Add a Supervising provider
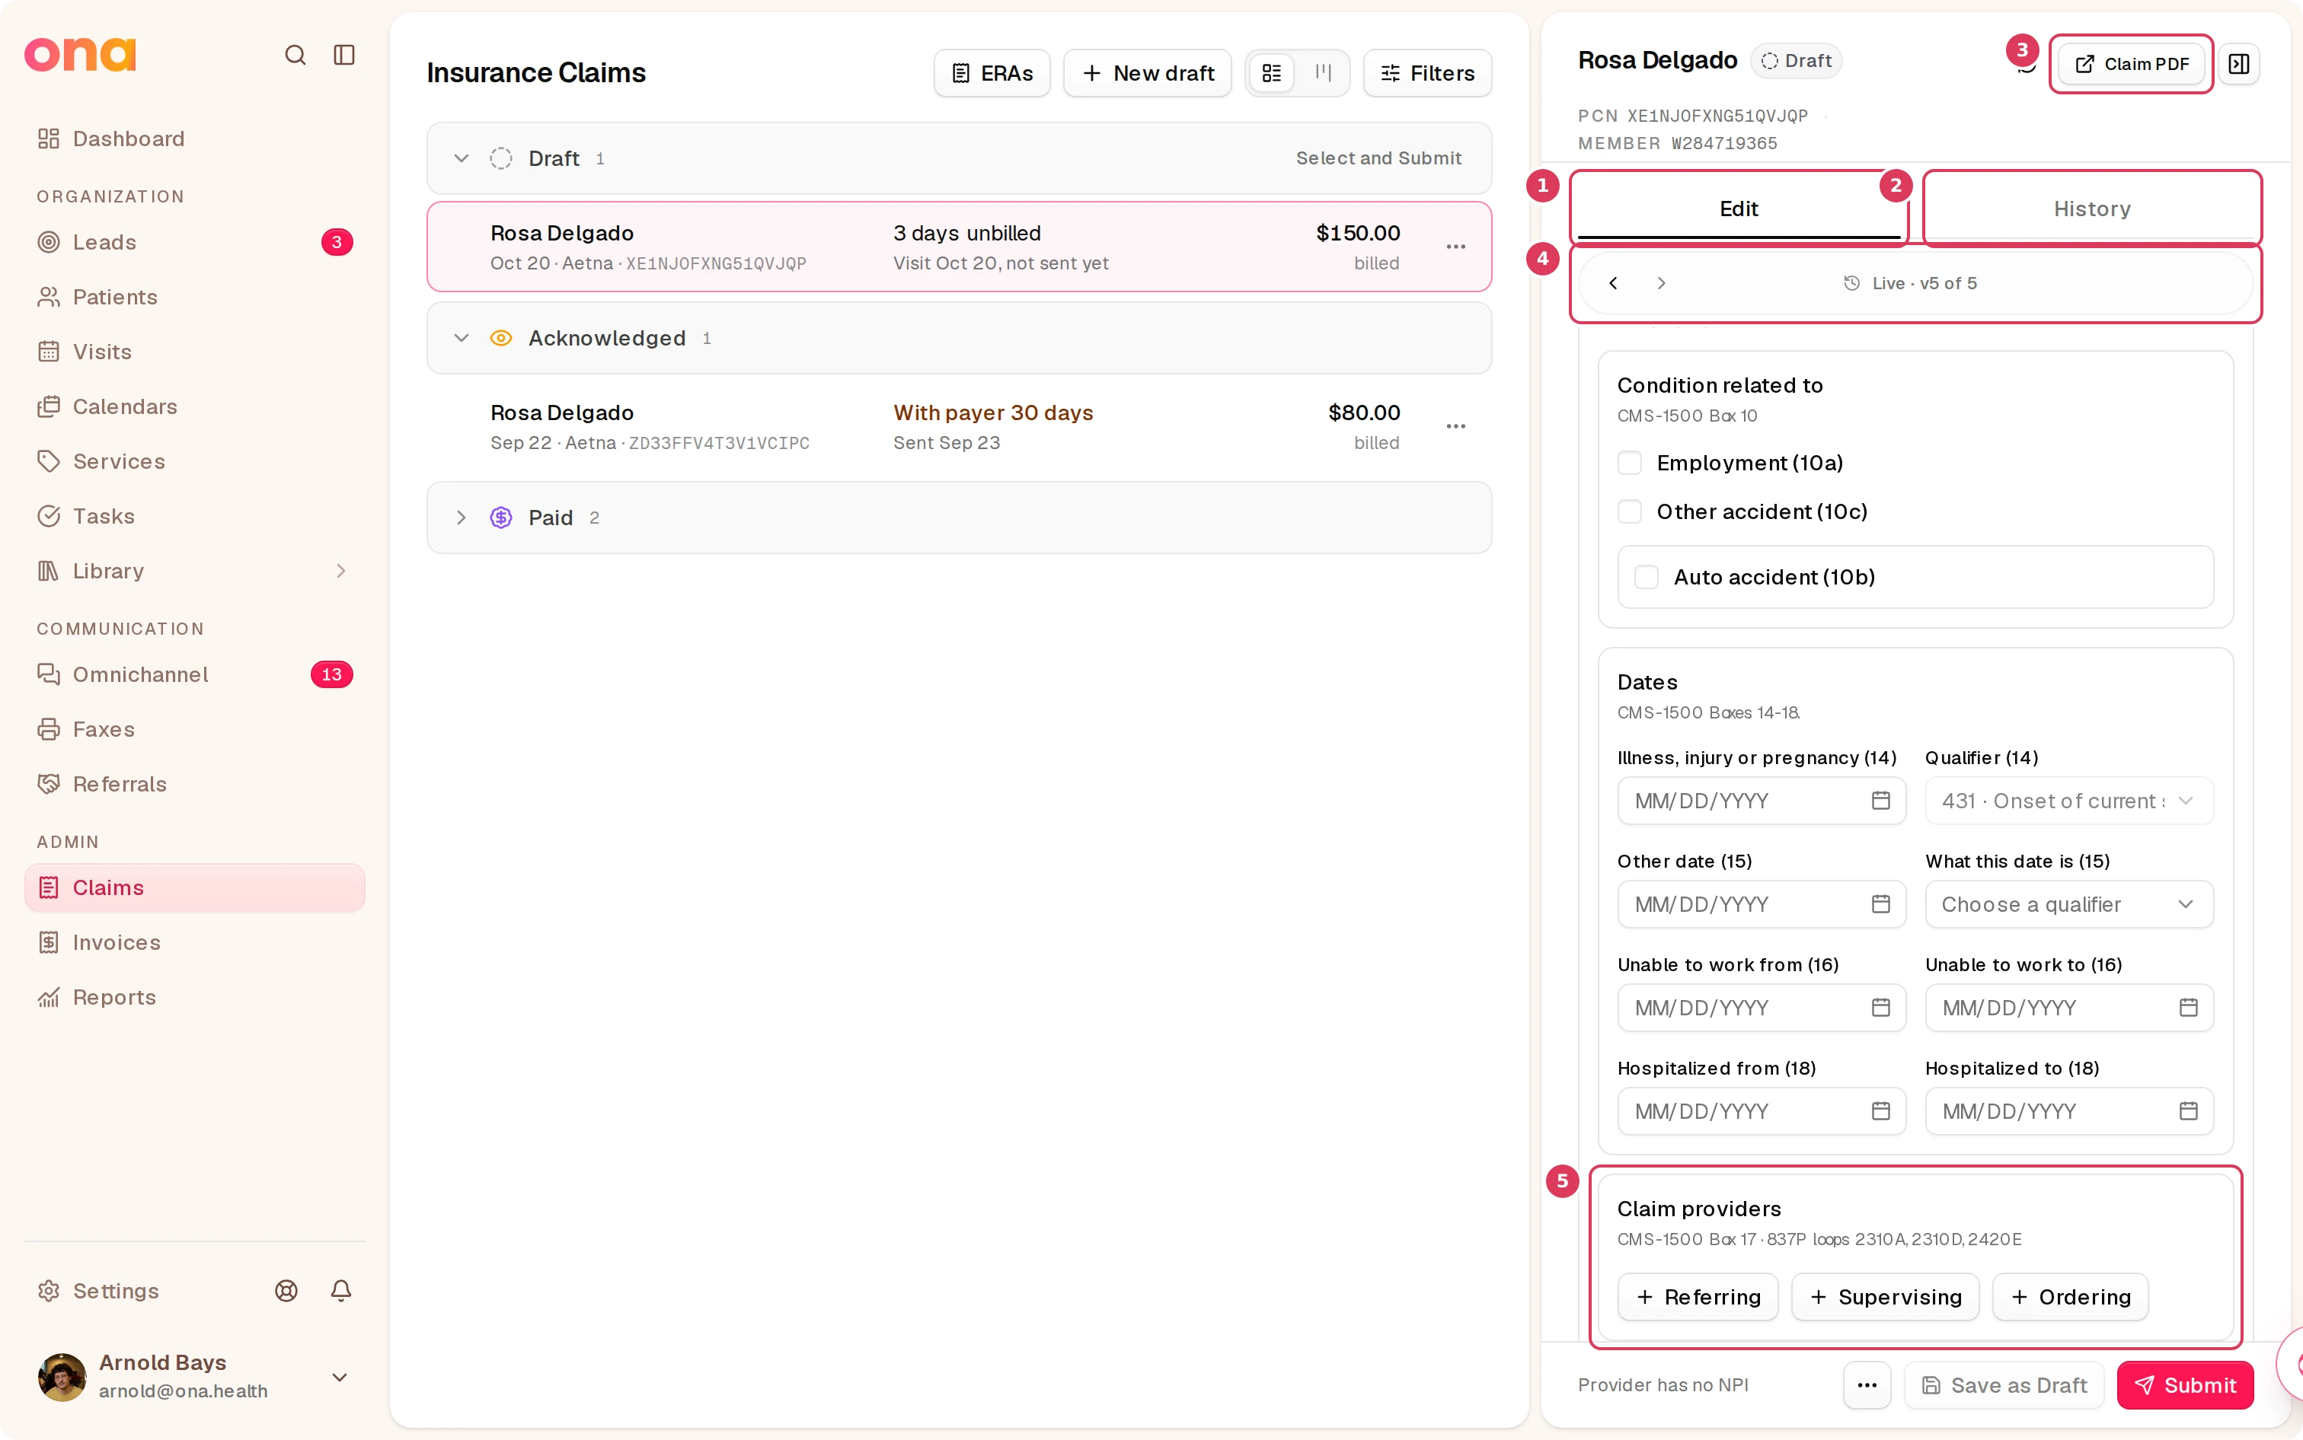The image size is (2303, 1440). pos(1885,1297)
